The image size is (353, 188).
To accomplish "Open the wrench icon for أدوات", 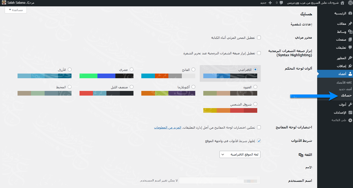I will click(x=350, y=104).
